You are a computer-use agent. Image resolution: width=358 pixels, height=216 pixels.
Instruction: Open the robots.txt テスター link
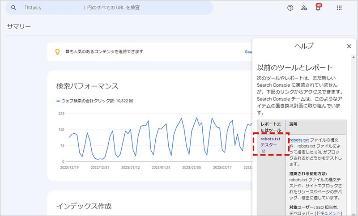(x=271, y=142)
